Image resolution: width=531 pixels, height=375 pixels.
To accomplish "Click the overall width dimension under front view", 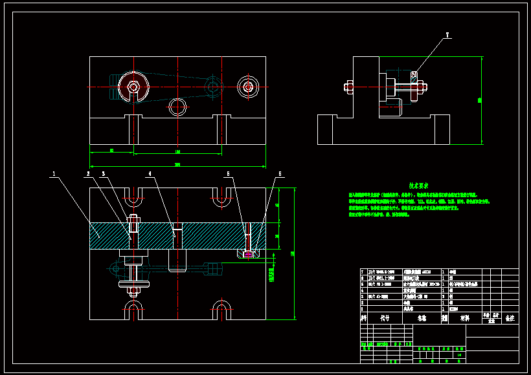I will (x=177, y=165).
